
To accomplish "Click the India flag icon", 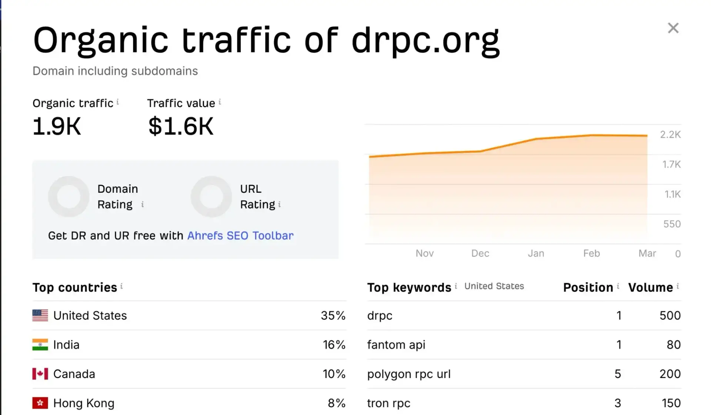I will (x=40, y=345).
